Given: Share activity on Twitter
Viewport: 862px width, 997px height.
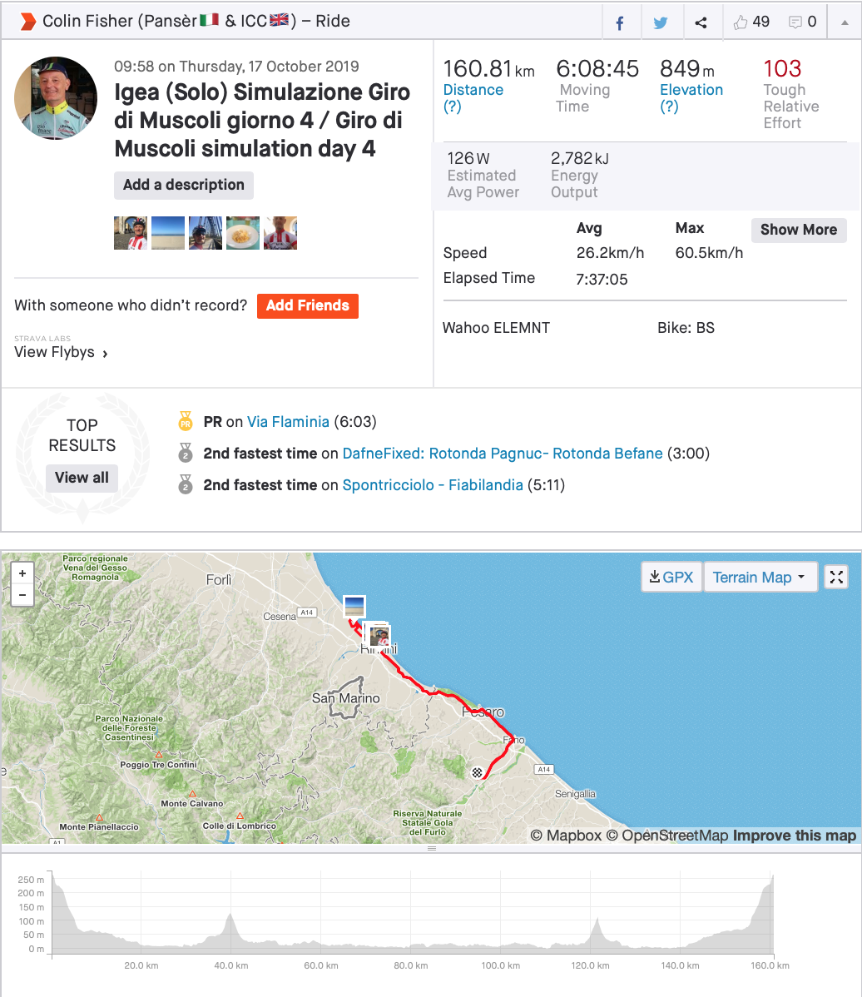Looking at the screenshot, I should [661, 22].
